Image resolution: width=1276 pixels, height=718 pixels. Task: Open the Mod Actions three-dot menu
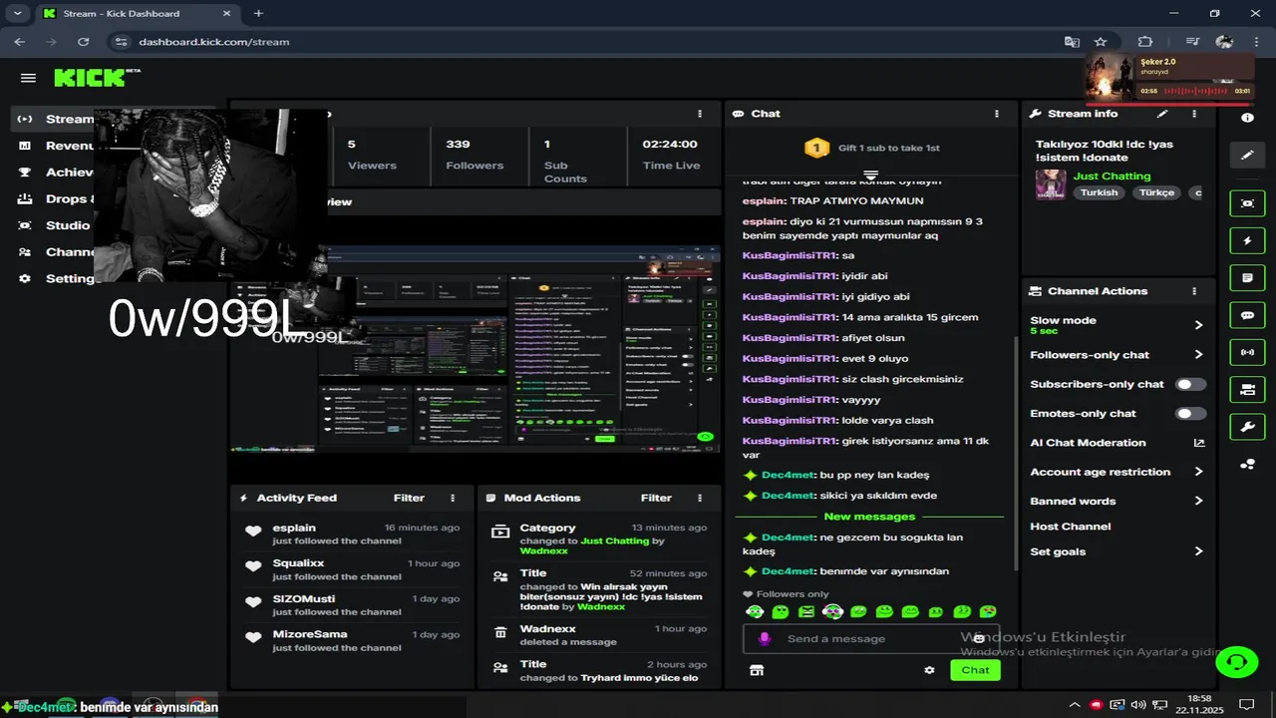click(701, 498)
